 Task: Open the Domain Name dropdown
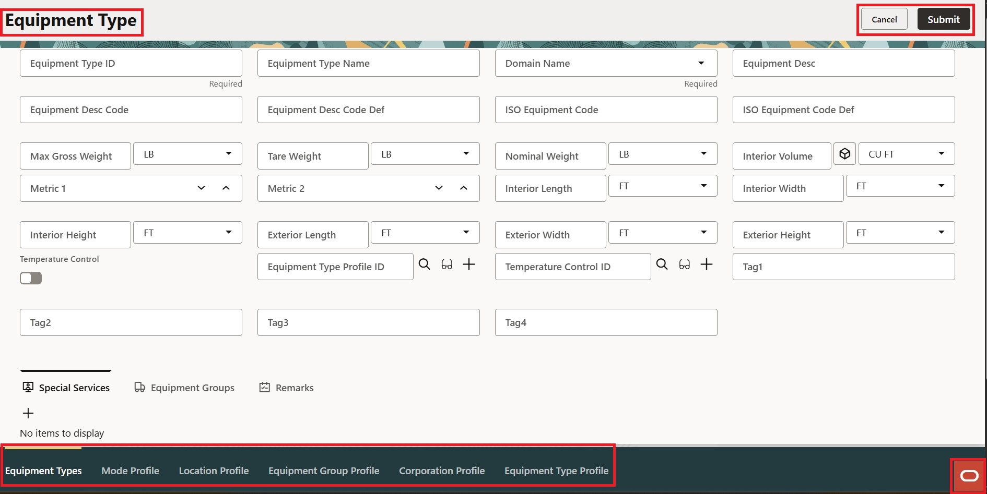[x=702, y=63]
